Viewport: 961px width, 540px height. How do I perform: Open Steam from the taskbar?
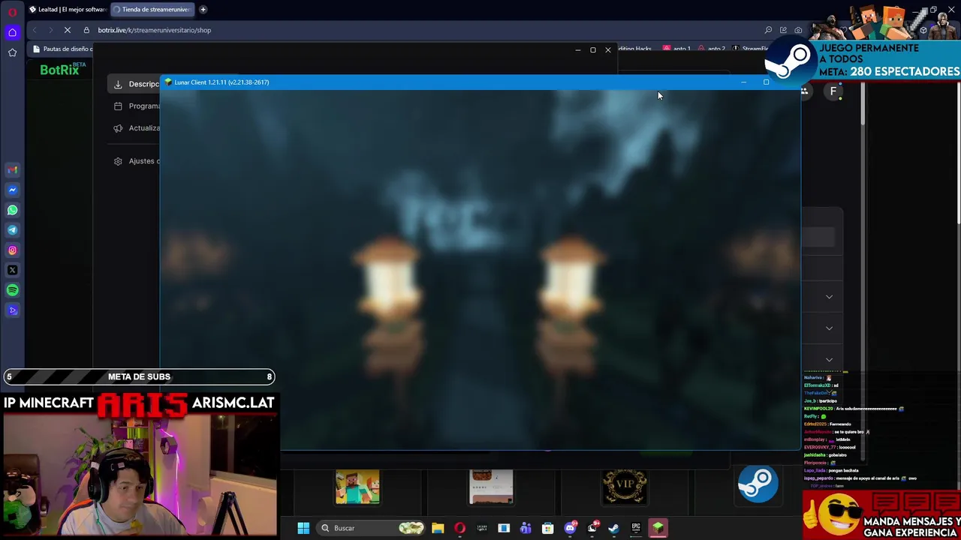[x=613, y=528]
